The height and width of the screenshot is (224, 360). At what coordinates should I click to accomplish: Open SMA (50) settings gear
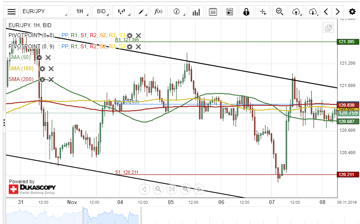pyautogui.click(x=39, y=57)
